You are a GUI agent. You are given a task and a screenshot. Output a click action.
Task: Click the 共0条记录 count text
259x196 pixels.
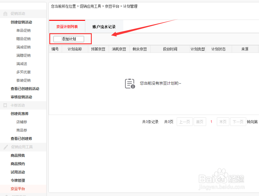pos(150,122)
